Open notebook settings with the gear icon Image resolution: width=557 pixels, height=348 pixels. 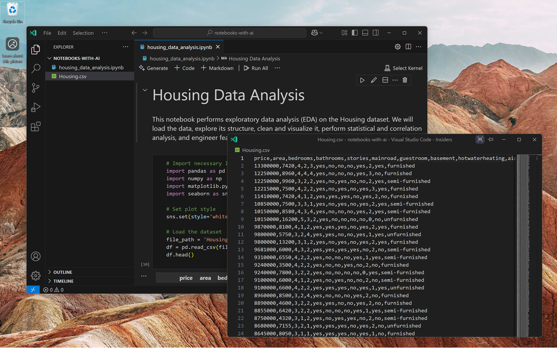tap(397, 47)
